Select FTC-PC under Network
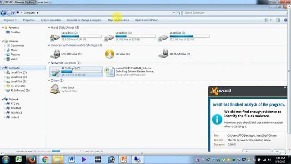 click(15, 104)
